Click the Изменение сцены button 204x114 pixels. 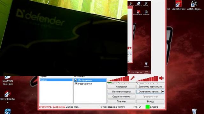(x=121, y=92)
